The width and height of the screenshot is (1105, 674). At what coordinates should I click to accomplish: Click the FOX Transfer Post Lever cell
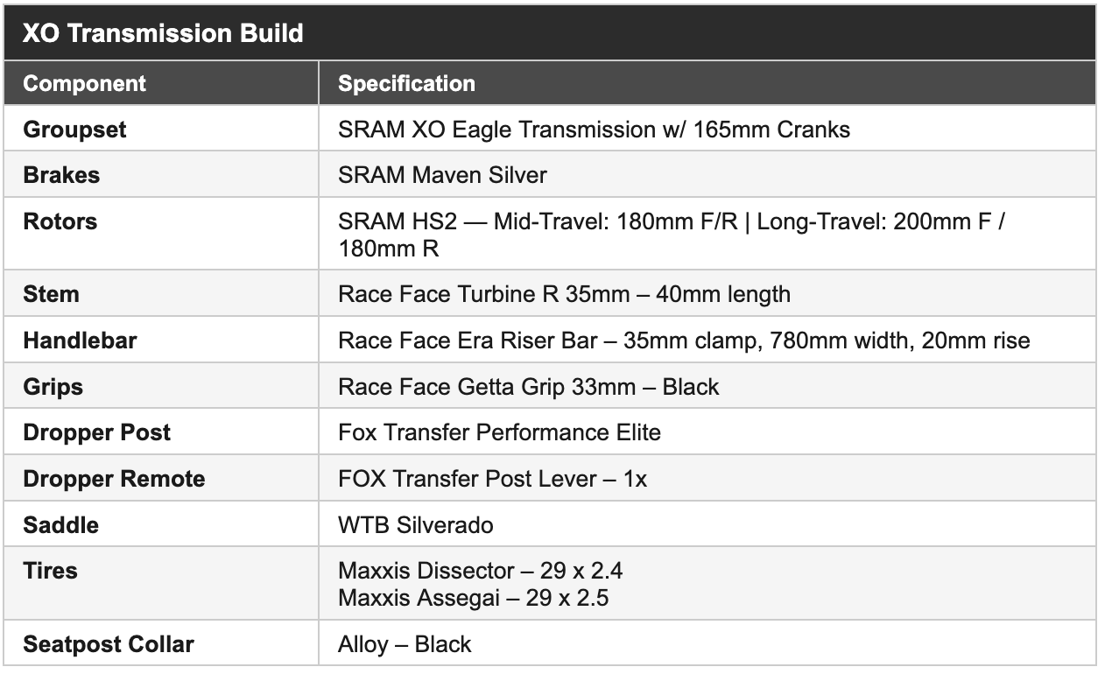492,479
